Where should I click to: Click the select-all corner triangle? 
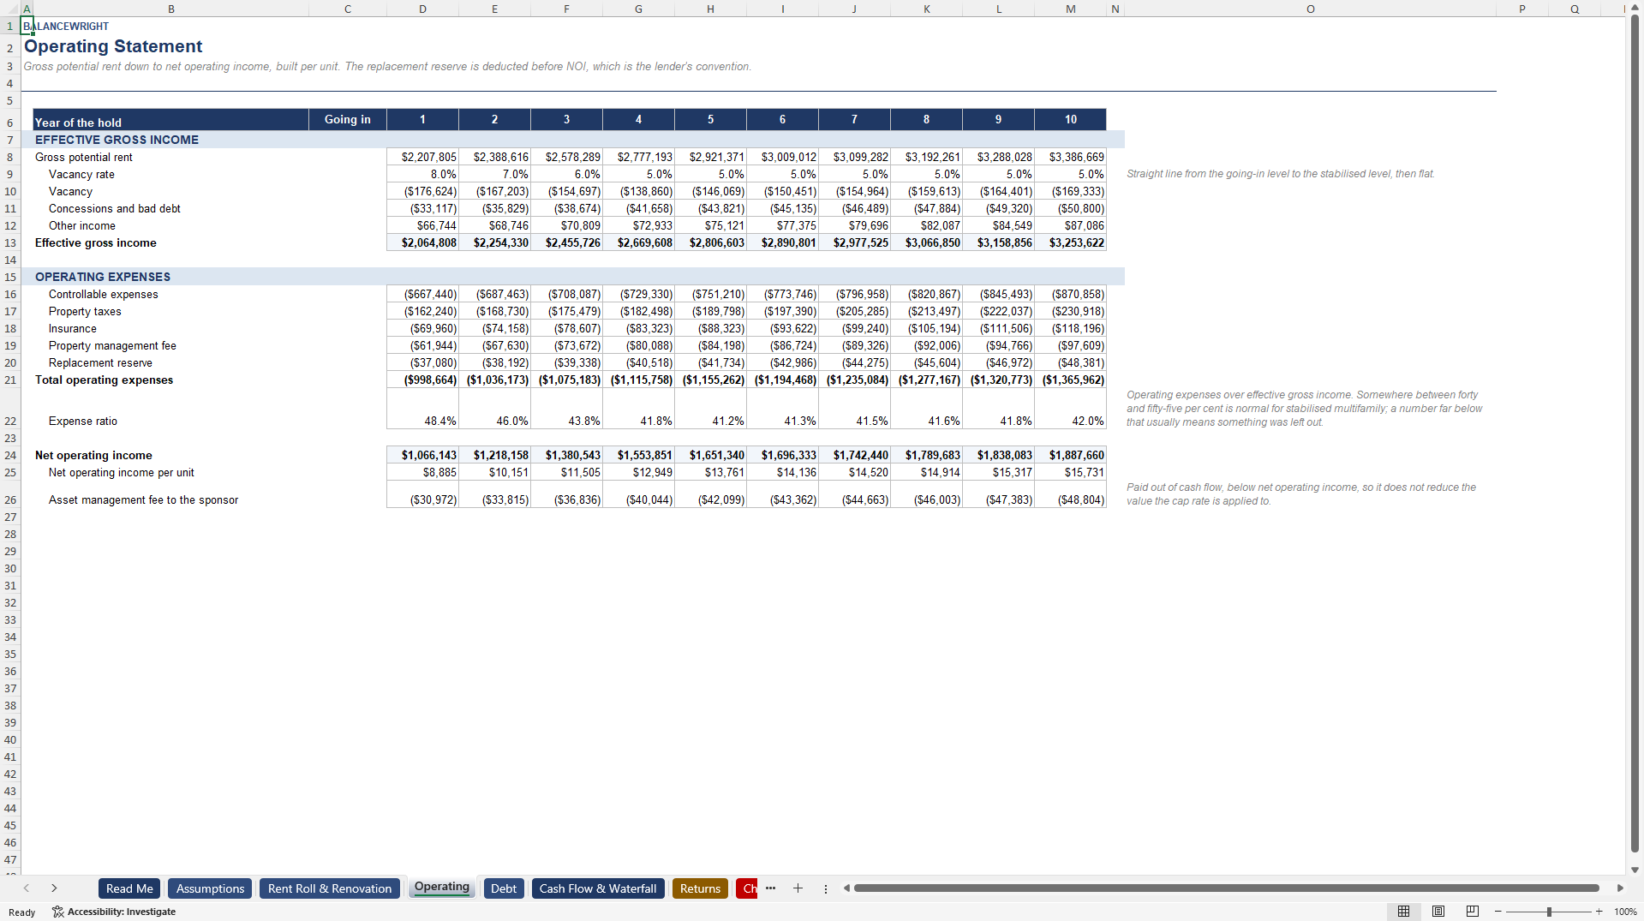pyautogui.click(x=9, y=9)
